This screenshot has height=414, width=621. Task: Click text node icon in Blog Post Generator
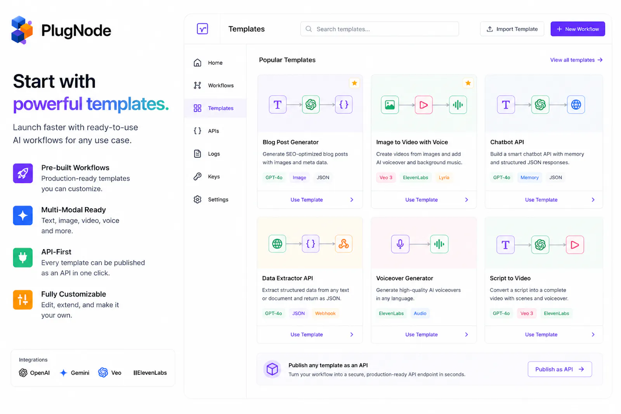pos(278,105)
